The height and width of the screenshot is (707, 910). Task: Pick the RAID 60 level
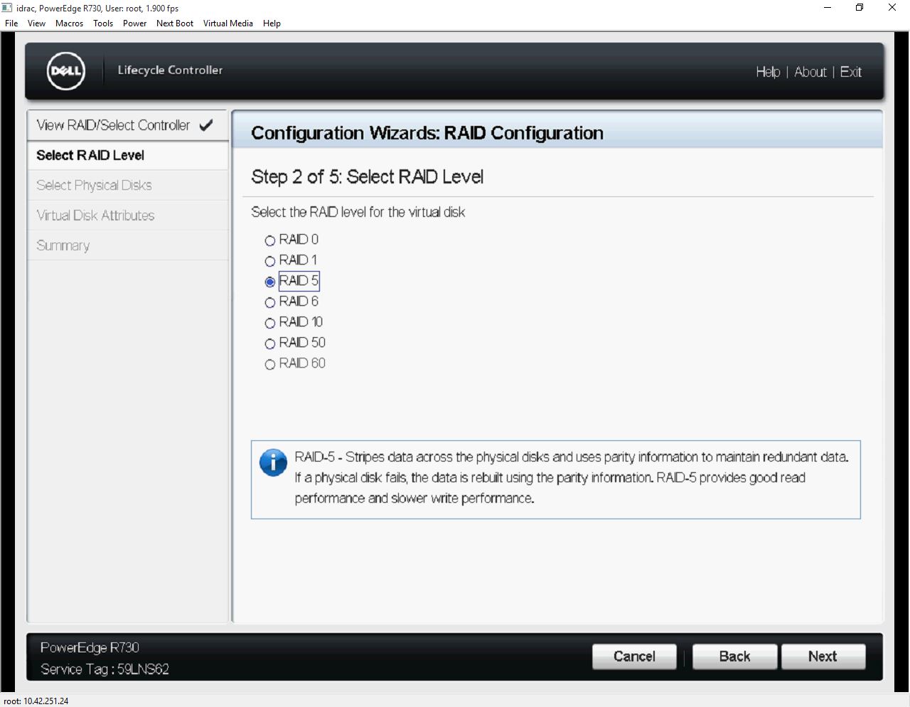(x=269, y=364)
